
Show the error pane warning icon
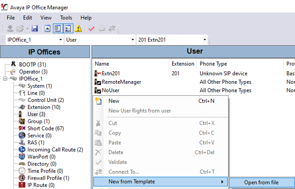pos(78,29)
